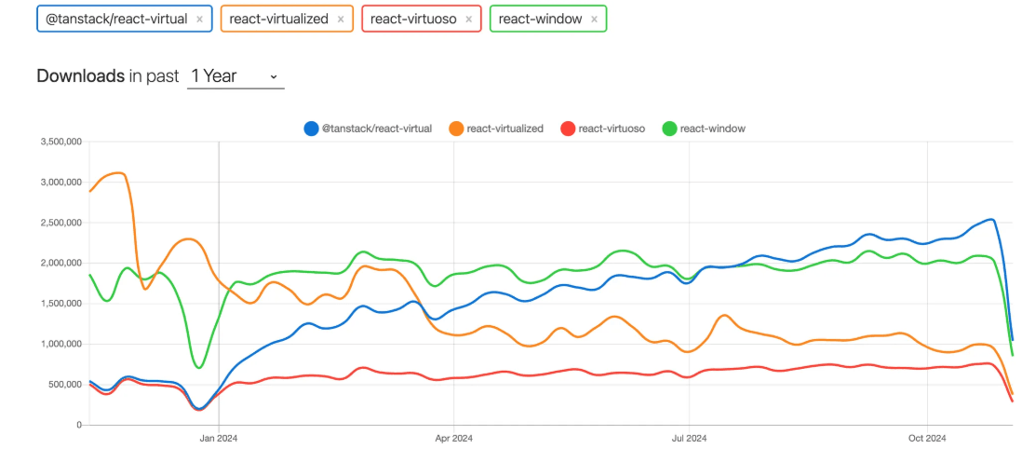1022x462 pixels.
Task: Click the red legend circle
Action: tap(567, 129)
